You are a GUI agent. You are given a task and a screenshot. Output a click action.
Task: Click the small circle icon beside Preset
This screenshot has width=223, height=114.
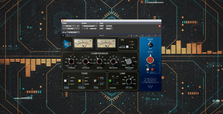pyautogui.click(x=97, y=23)
